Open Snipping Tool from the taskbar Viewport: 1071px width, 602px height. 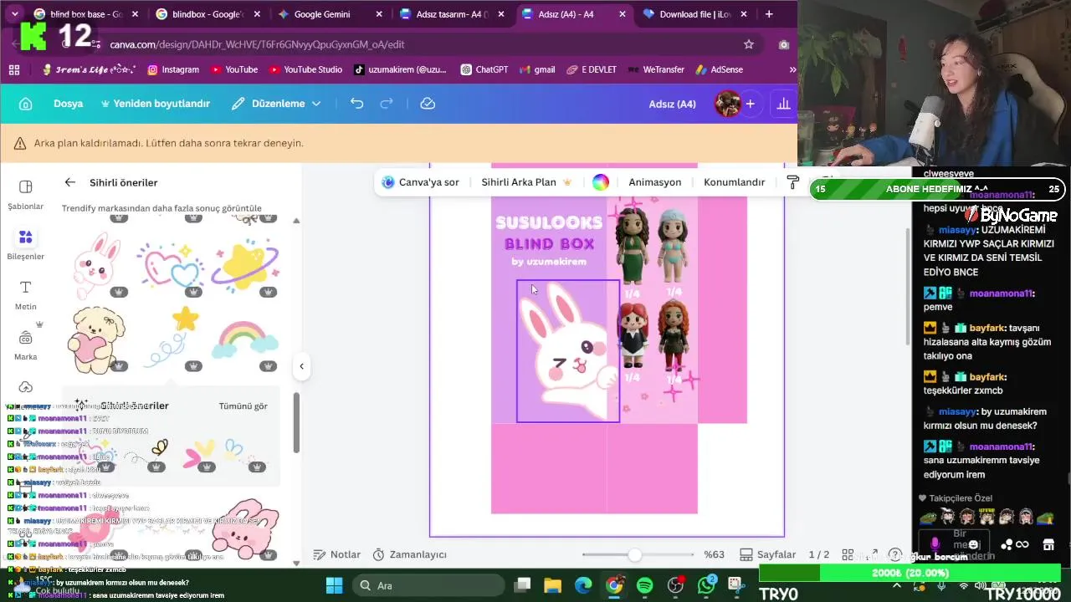(735, 585)
